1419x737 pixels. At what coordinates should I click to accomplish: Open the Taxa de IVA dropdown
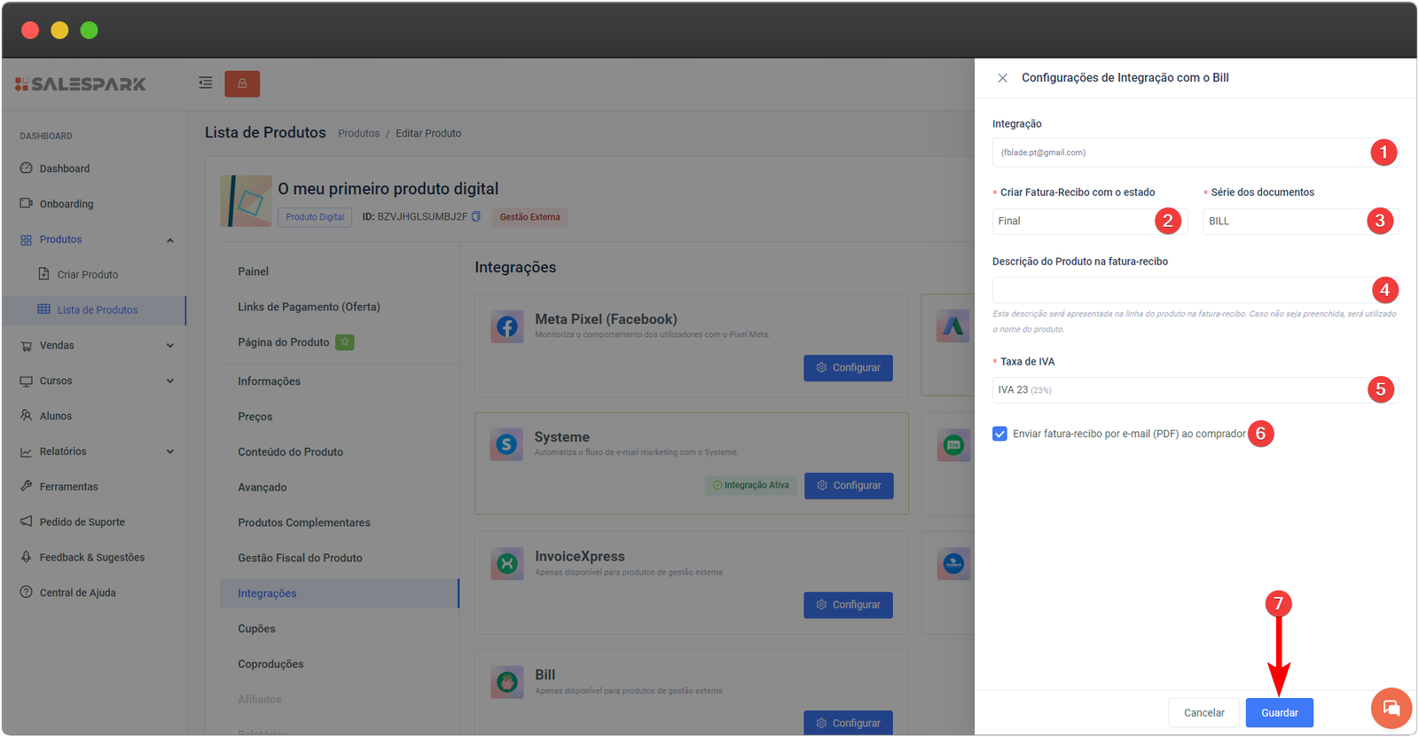(x=1180, y=390)
